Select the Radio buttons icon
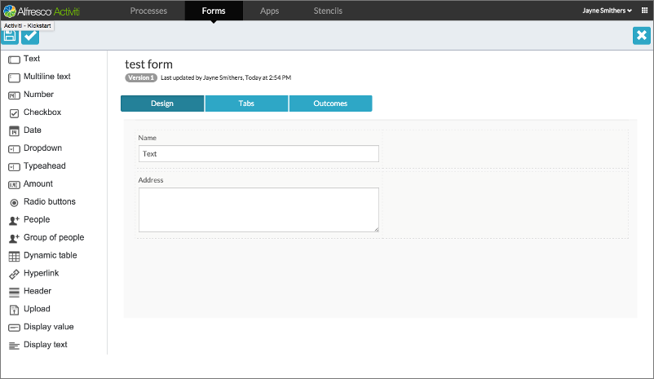Image resolution: width=654 pixels, height=379 pixels. point(14,203)
